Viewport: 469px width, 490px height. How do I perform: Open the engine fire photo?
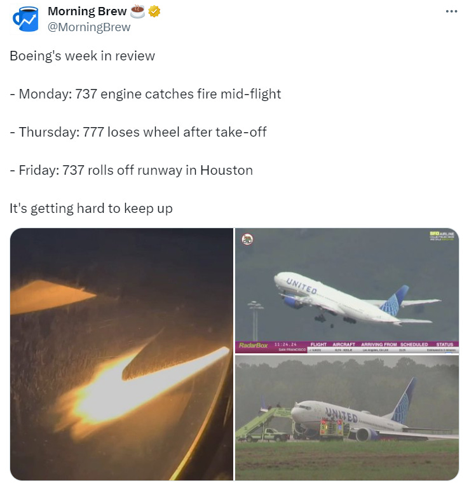coord(121,354)
